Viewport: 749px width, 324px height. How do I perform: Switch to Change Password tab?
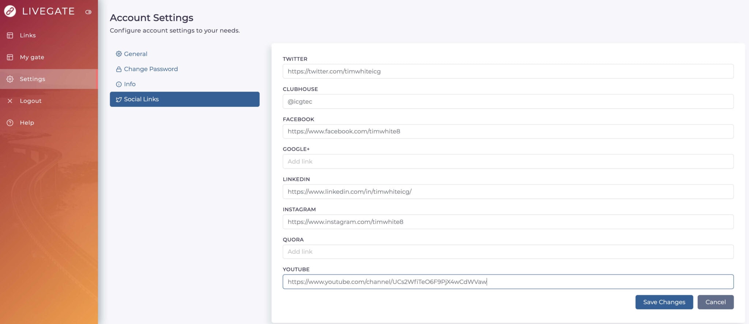click(x=185, y=69)
